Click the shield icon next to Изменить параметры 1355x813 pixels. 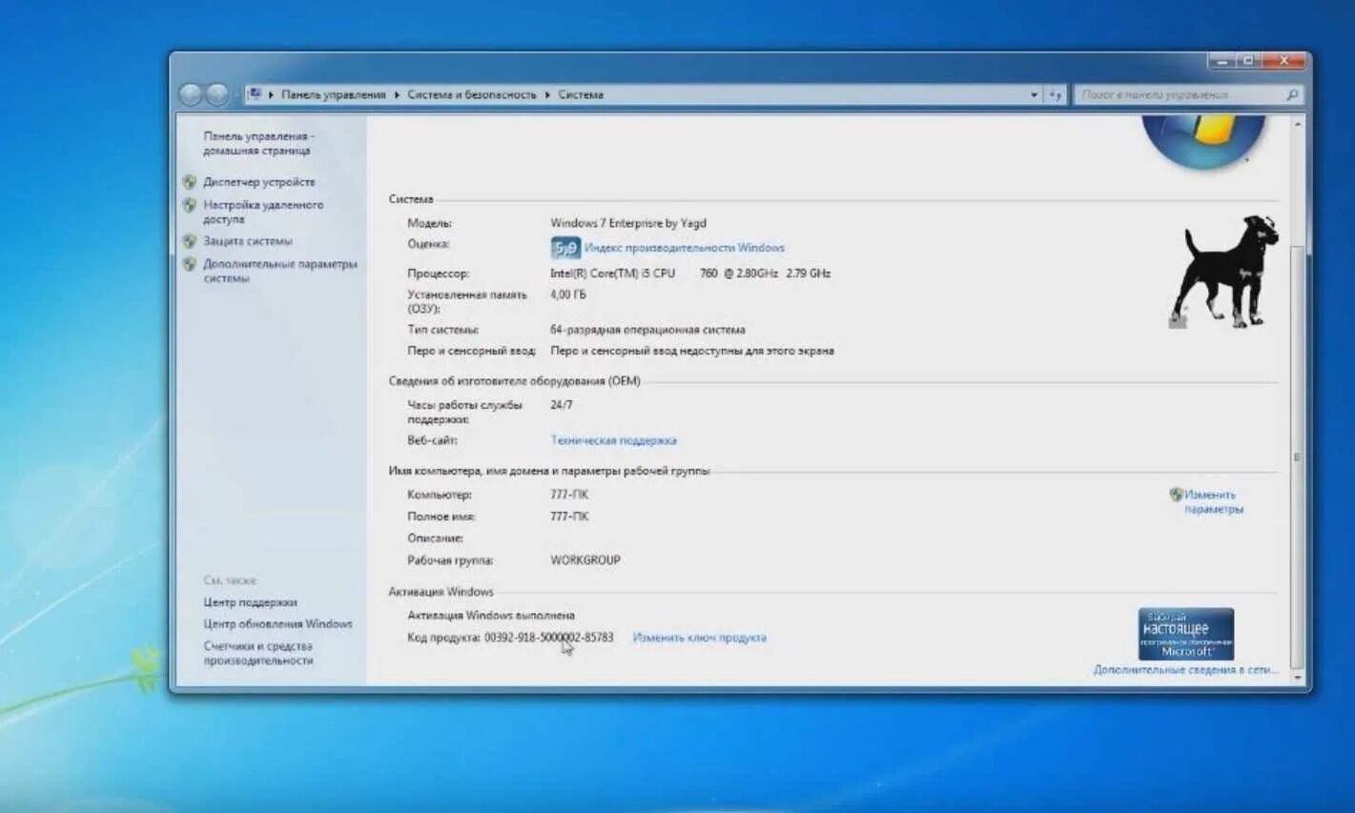pyautogui.click(x=1176, y=495)
